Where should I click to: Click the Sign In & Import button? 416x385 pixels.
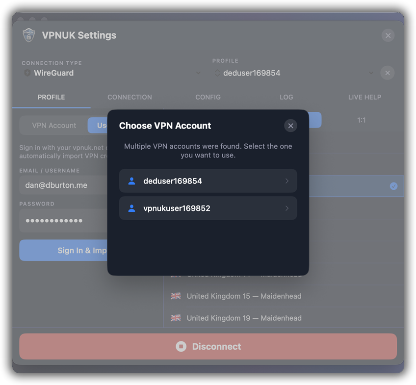tap(64, 250)
